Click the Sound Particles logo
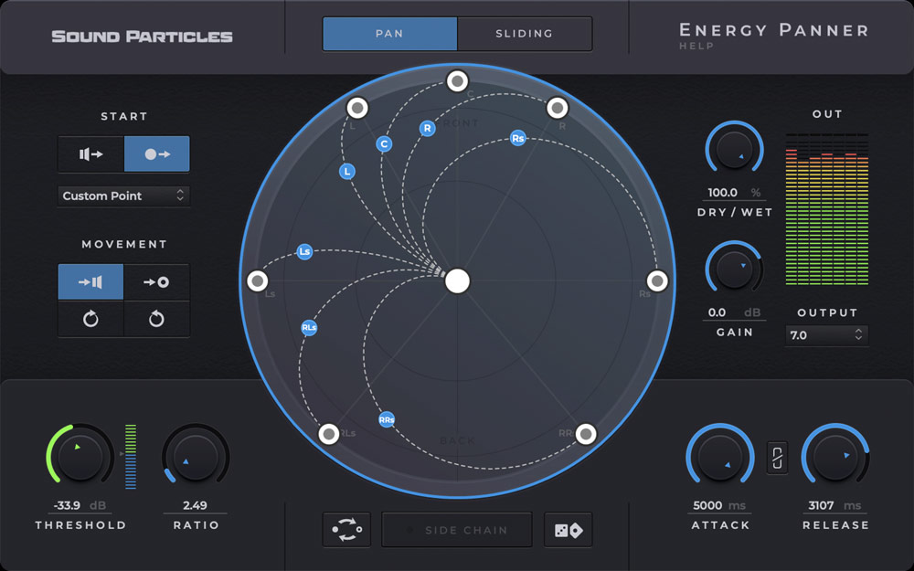914x571 pixels. (x=142, y=35)
